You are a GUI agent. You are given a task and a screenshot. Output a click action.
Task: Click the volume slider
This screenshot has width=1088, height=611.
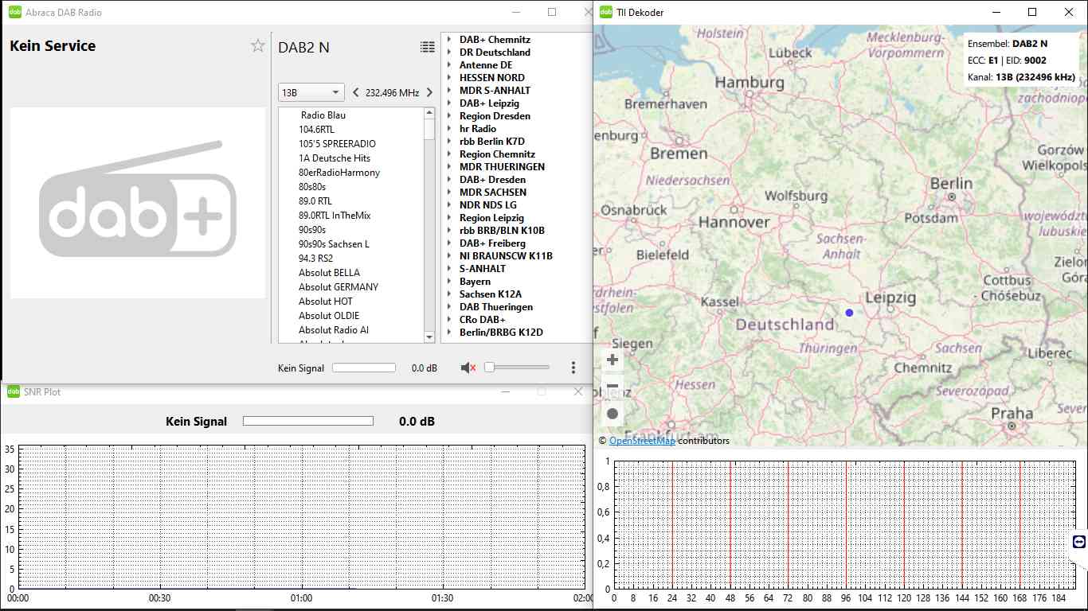tap(518, 368)
